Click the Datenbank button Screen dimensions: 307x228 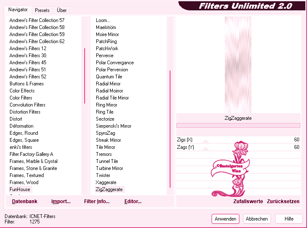tap(24, 201)
